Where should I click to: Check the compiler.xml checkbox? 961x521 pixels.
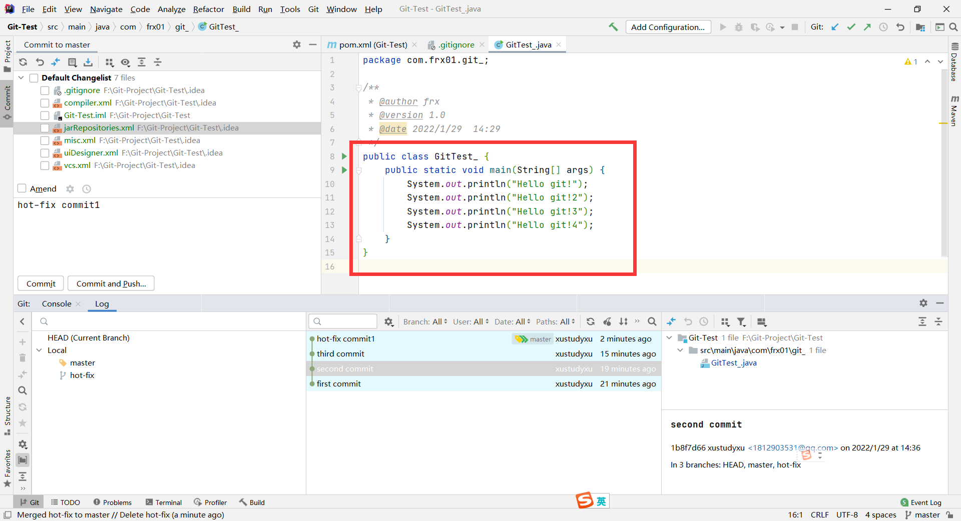pos(45,103)
